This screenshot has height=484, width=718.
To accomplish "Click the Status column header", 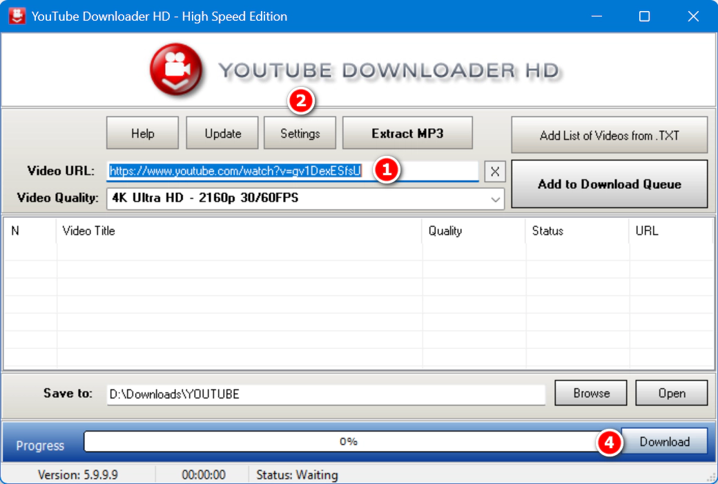I will click(x=577, y=231).
